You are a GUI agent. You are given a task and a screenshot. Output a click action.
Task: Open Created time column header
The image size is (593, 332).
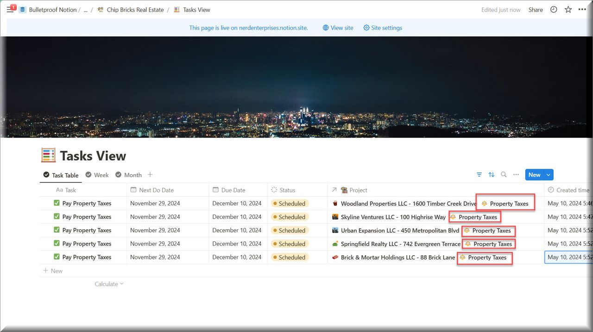click(x=568, y=190)
